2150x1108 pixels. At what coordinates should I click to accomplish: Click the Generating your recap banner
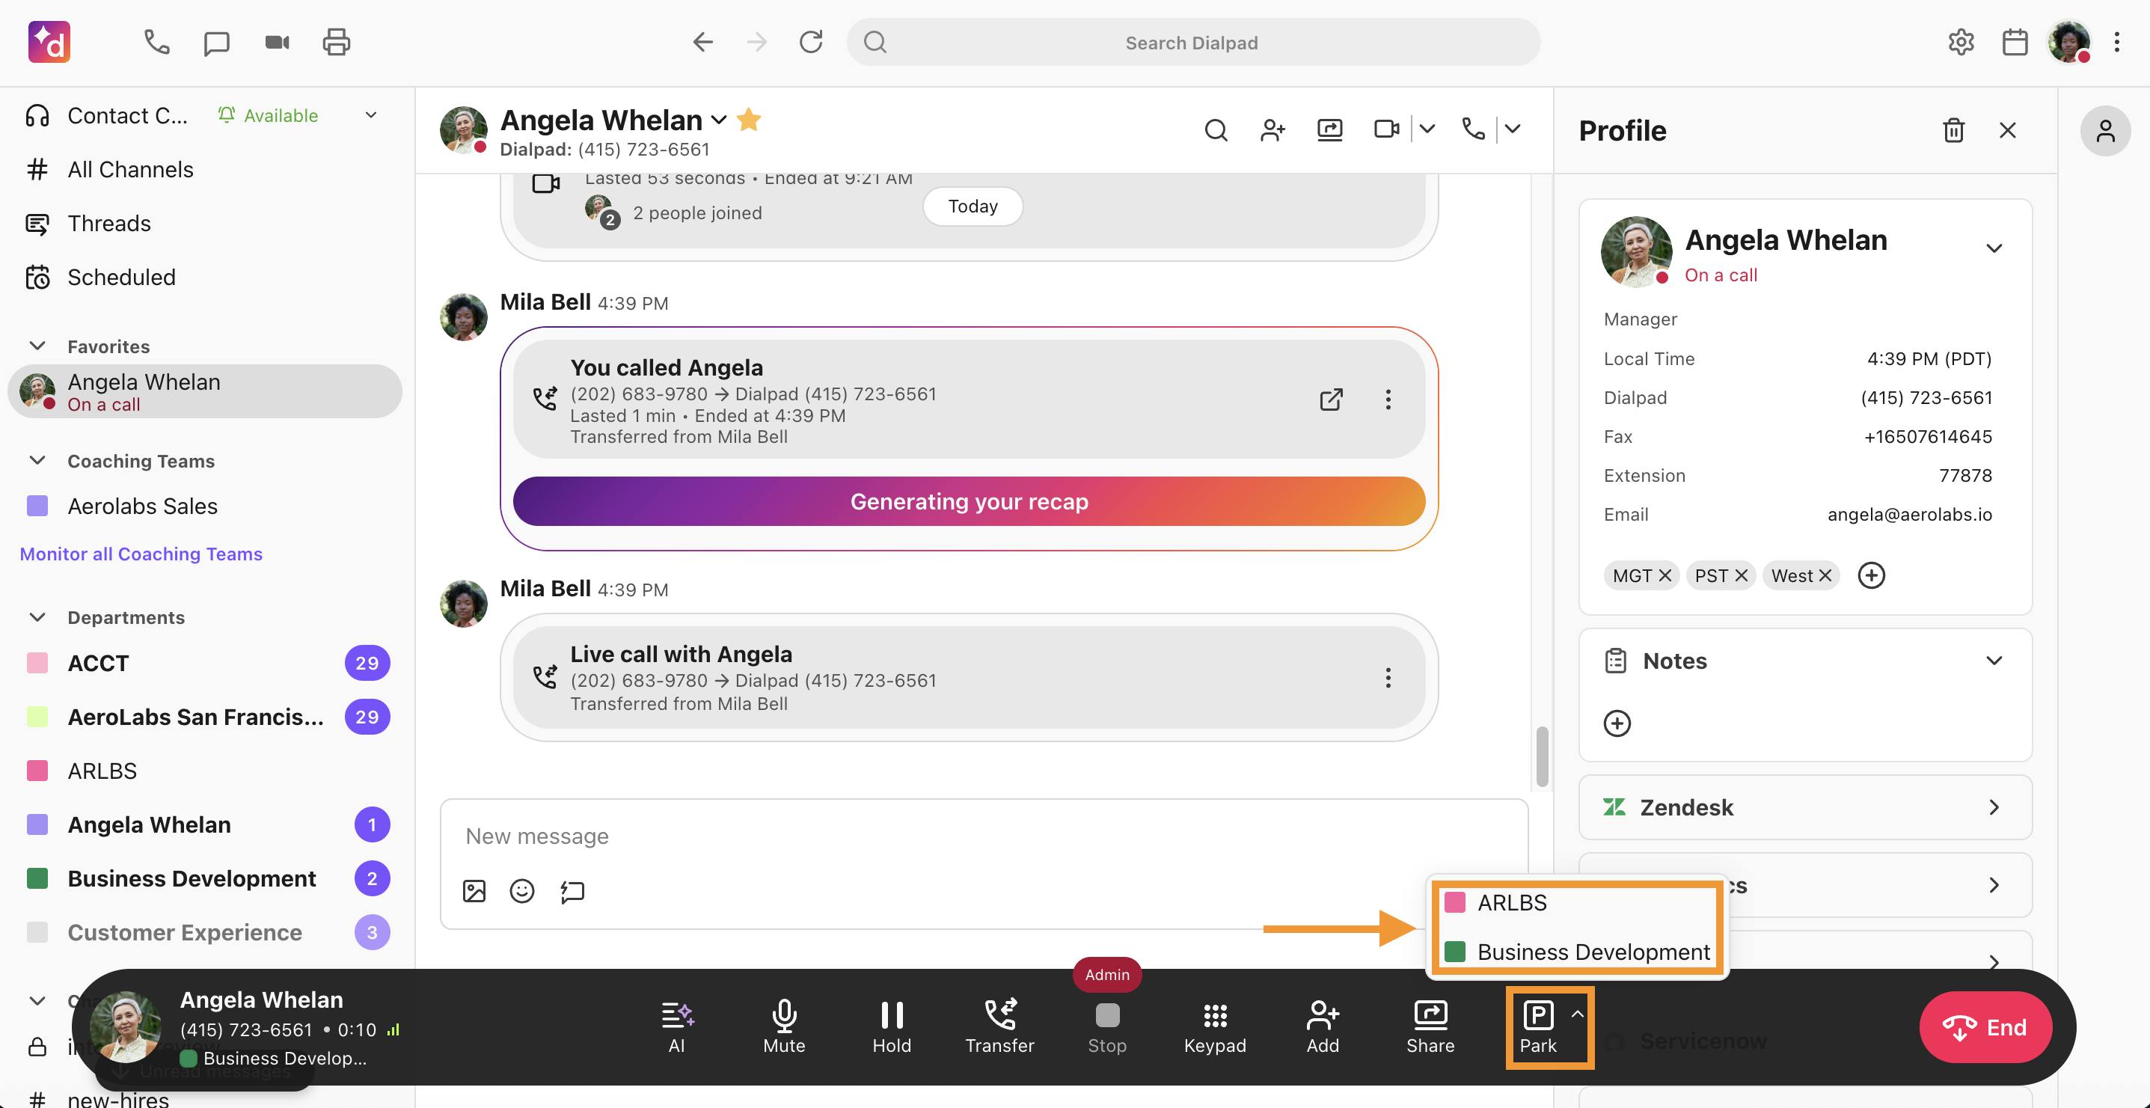(x=969, y=501)
